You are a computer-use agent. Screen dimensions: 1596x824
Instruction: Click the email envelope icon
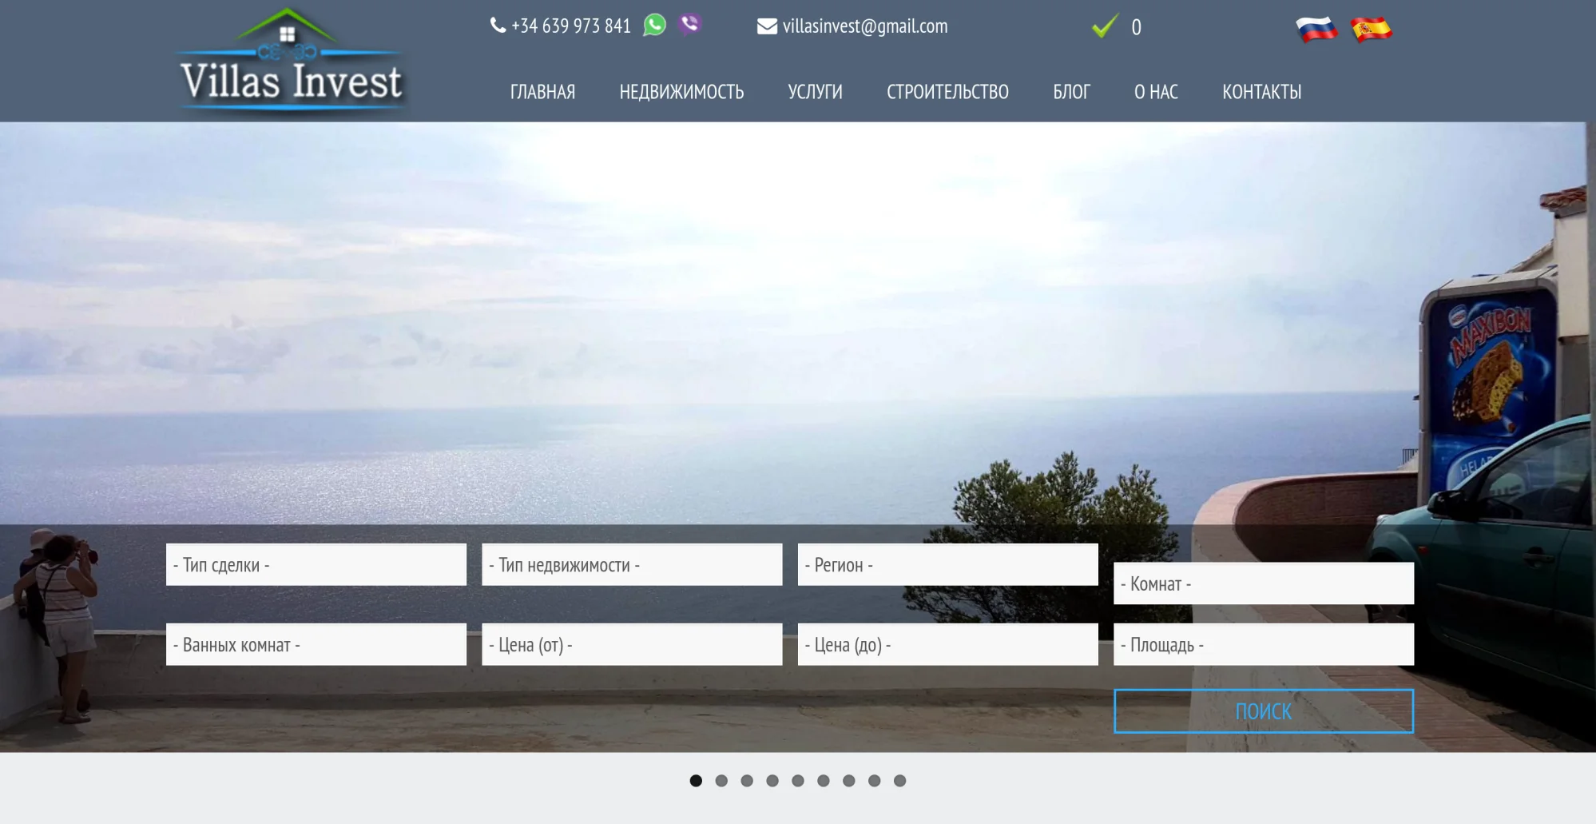click(x=766, y=26)
